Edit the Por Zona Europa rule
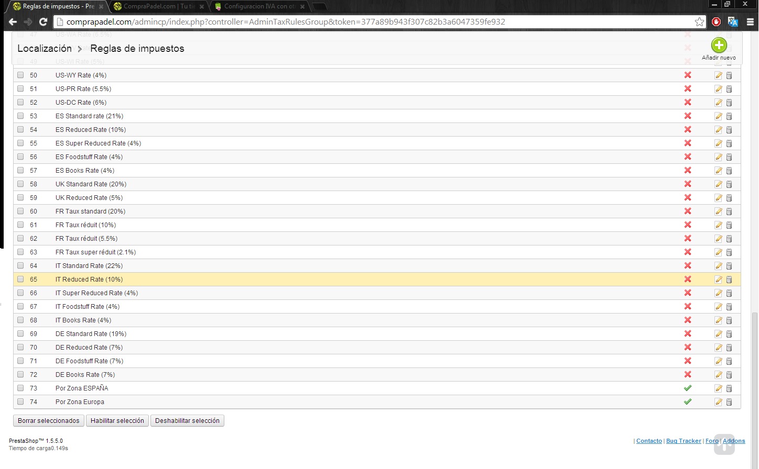The height and width of the screenshot is (469, 759). pos(718,402)
